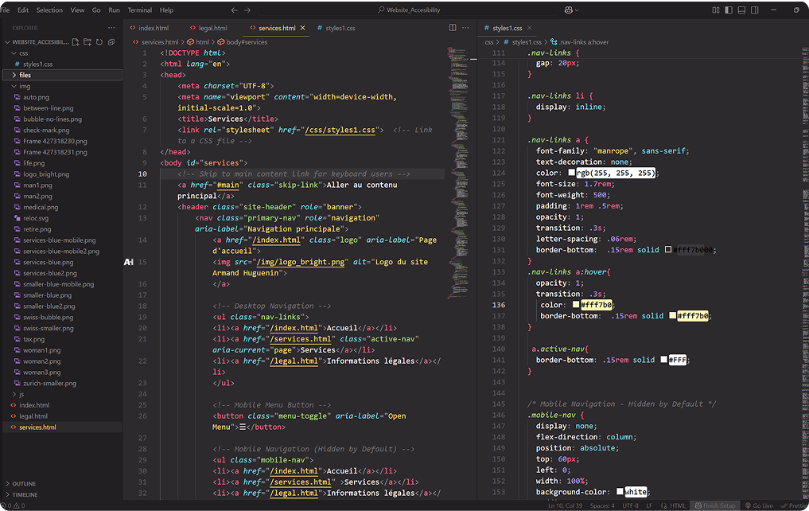The width and height of the screenshot is (809, 511).
Task: Click the New Folder icon in Explorer
Action: [x=87, y=42]
